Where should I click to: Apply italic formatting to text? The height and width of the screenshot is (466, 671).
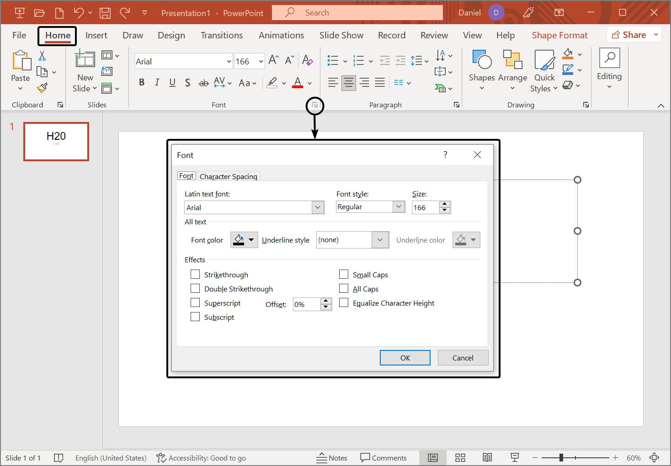point(157,83)
